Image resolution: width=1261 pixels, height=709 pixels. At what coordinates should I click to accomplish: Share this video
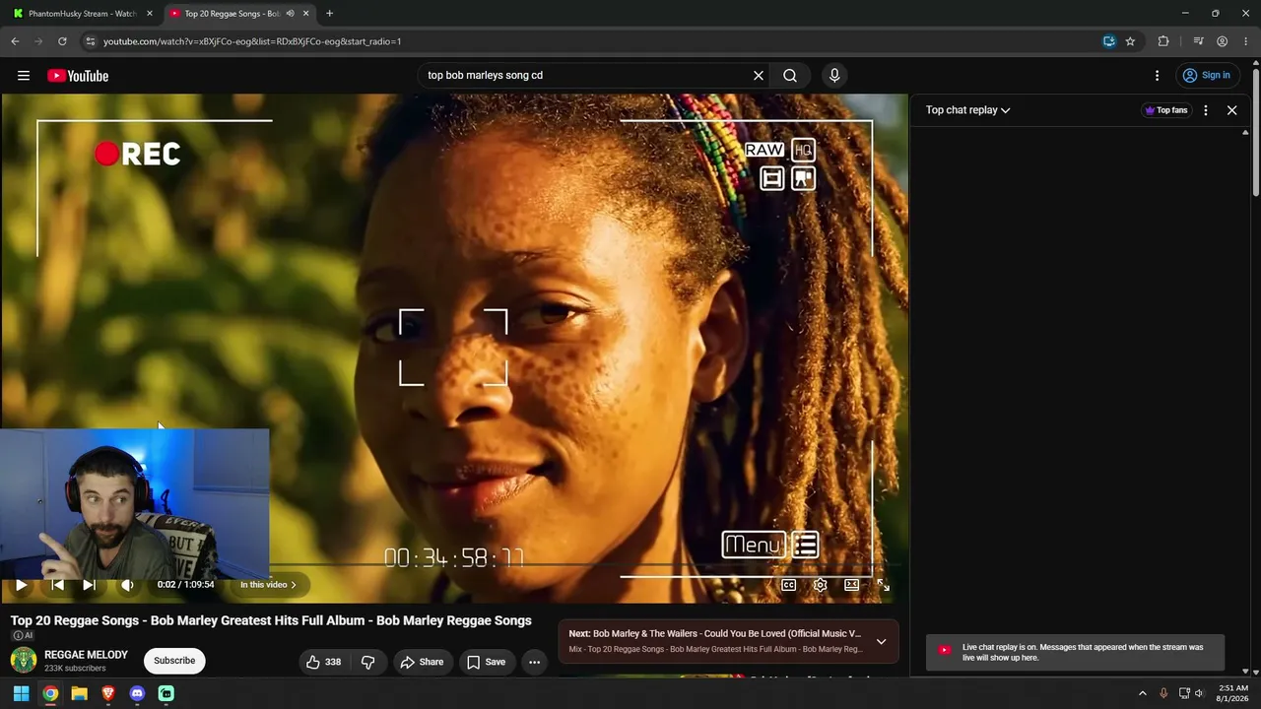(422, 662)
